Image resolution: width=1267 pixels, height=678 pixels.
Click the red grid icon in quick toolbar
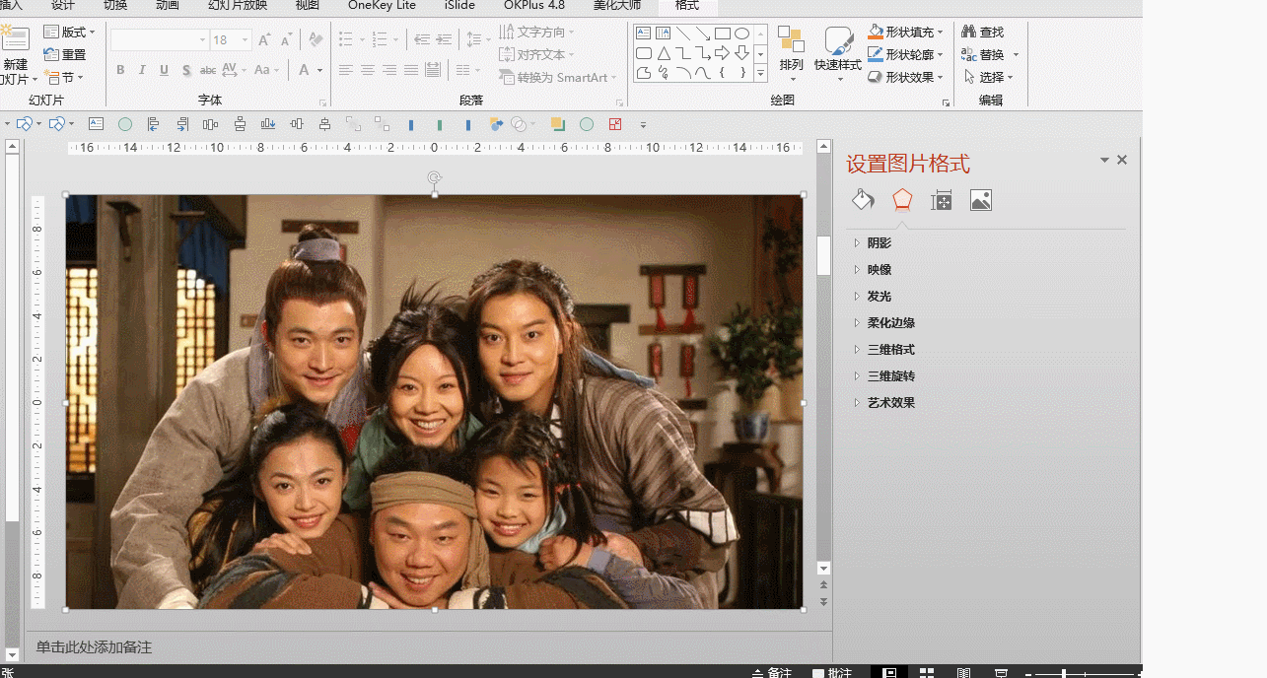(x=615, y=124)
